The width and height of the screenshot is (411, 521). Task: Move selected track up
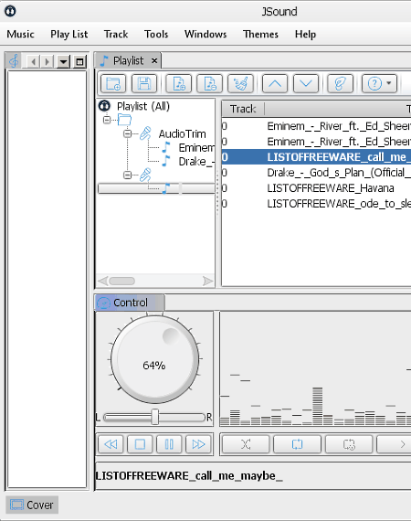point(275,83)
